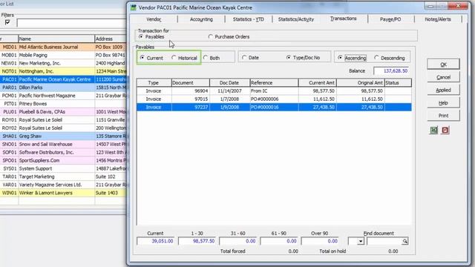Select invoice row with document 96904

274,90
